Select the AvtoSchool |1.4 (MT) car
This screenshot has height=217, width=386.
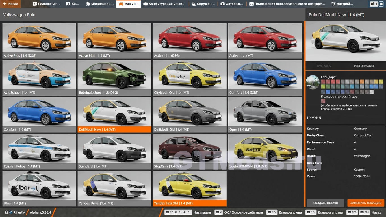[39, 78]
